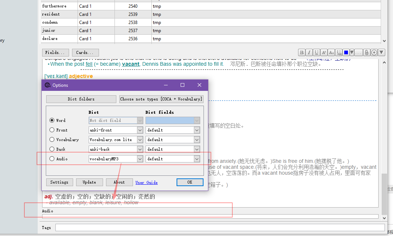Open Dict fields dropdown for Back row
This screenshot has width=393, height=236.
coord(197,149)
